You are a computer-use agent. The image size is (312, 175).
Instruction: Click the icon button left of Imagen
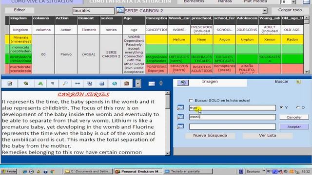(x=183, y=82)
